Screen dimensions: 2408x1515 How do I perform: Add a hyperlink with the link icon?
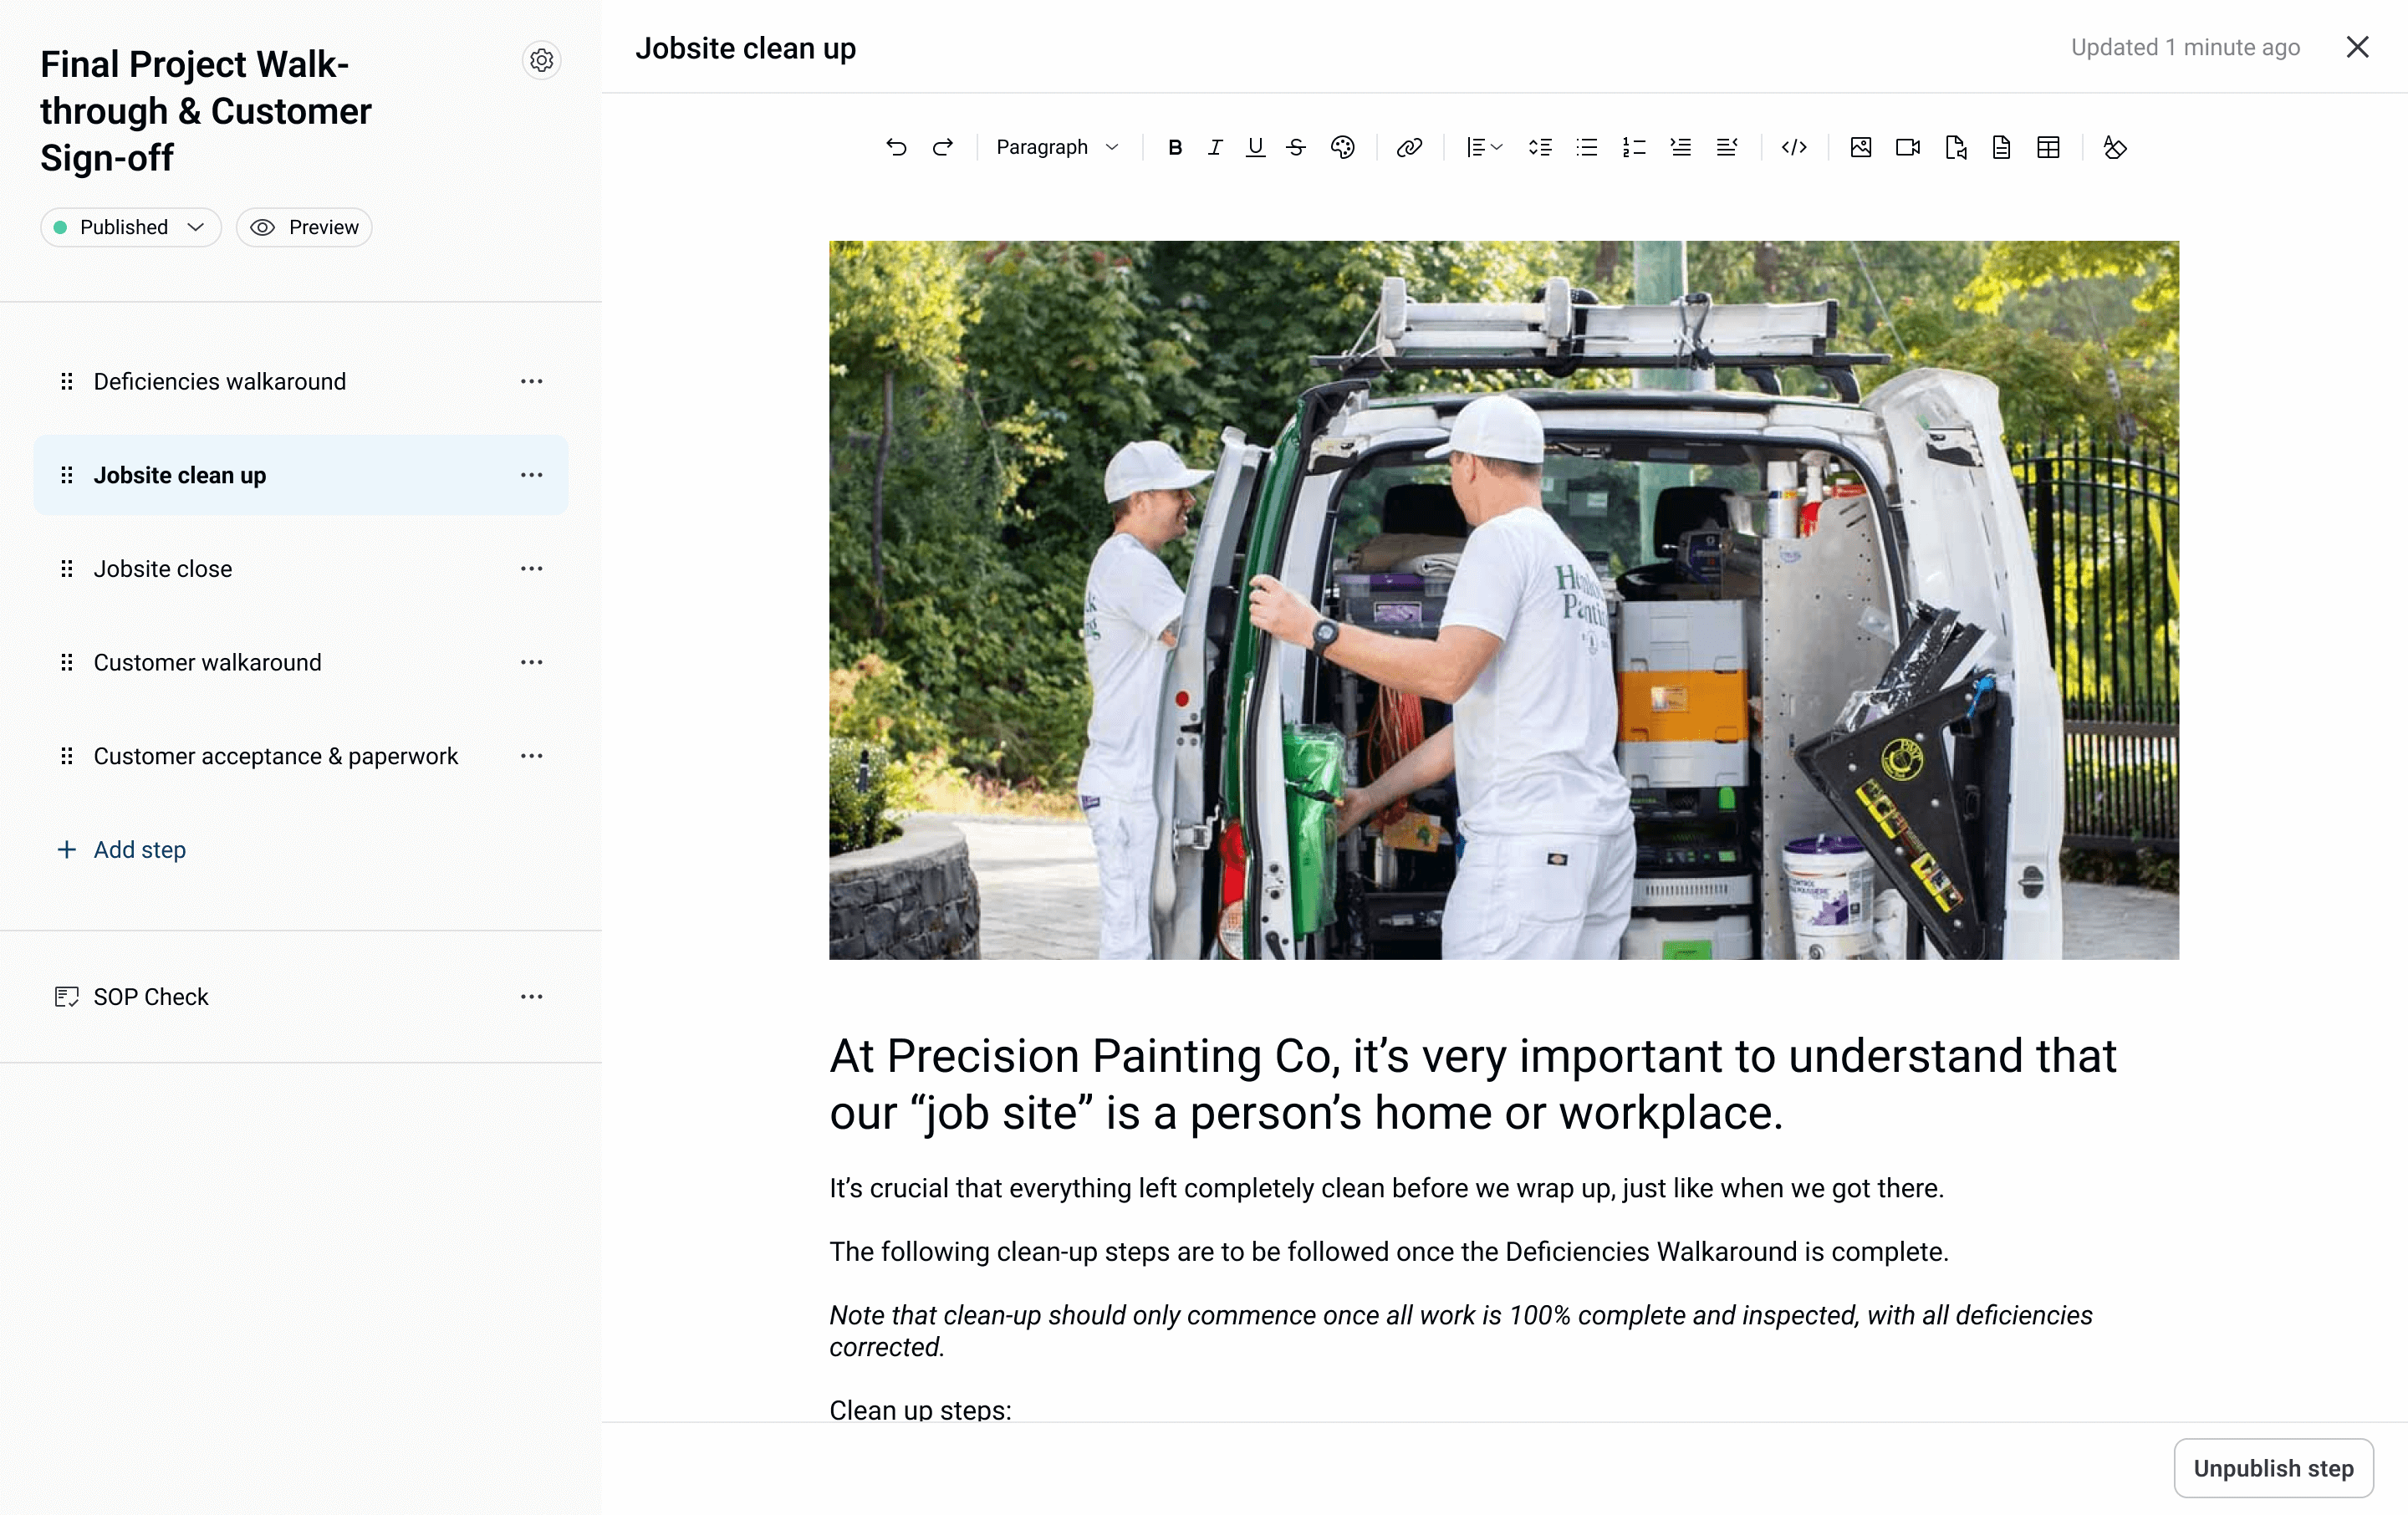(1409, 148)
